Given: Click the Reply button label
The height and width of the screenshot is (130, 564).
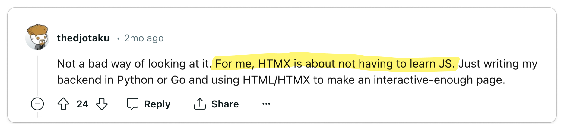Looking at the screenshot, I should (157, 104).
